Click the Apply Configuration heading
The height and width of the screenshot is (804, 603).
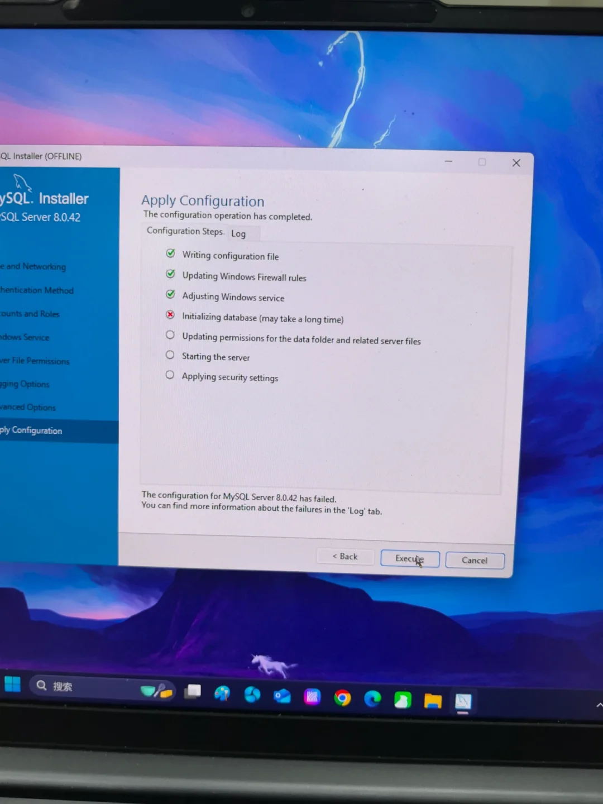tap(203, 200)
